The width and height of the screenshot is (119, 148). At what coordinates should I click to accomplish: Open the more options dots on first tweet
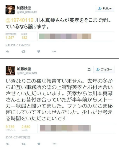(54, 52)
